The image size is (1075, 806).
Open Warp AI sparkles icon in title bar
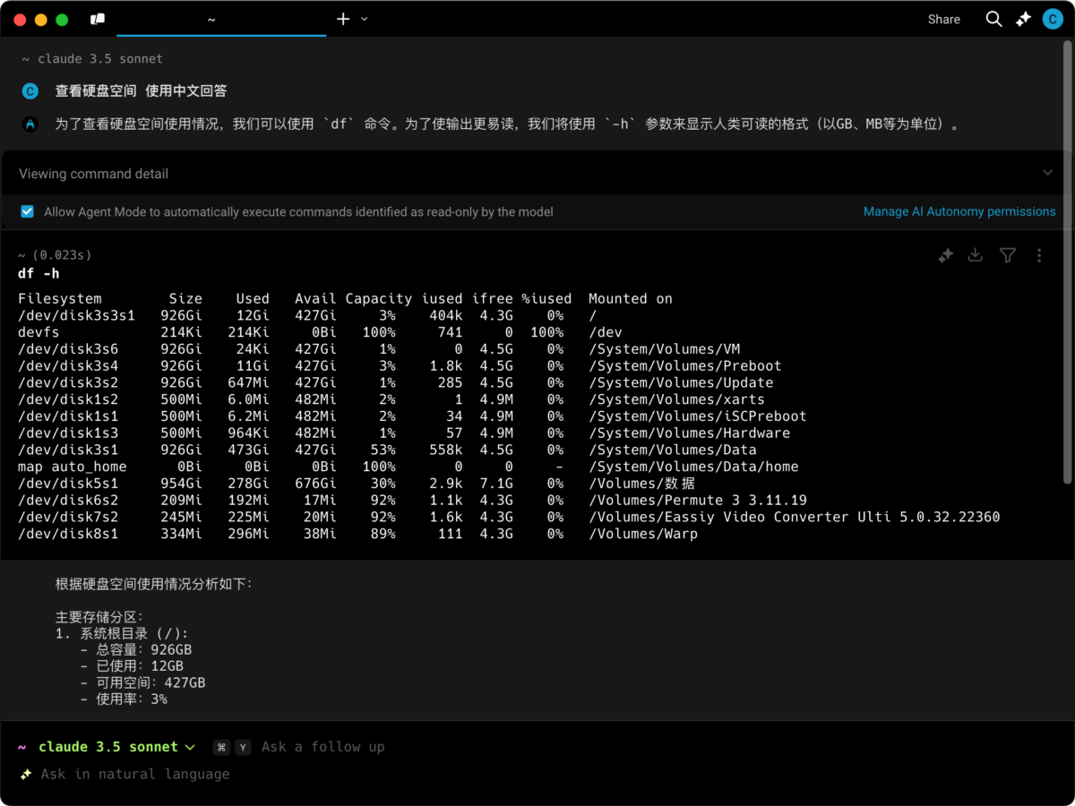tap(1024, 19)
